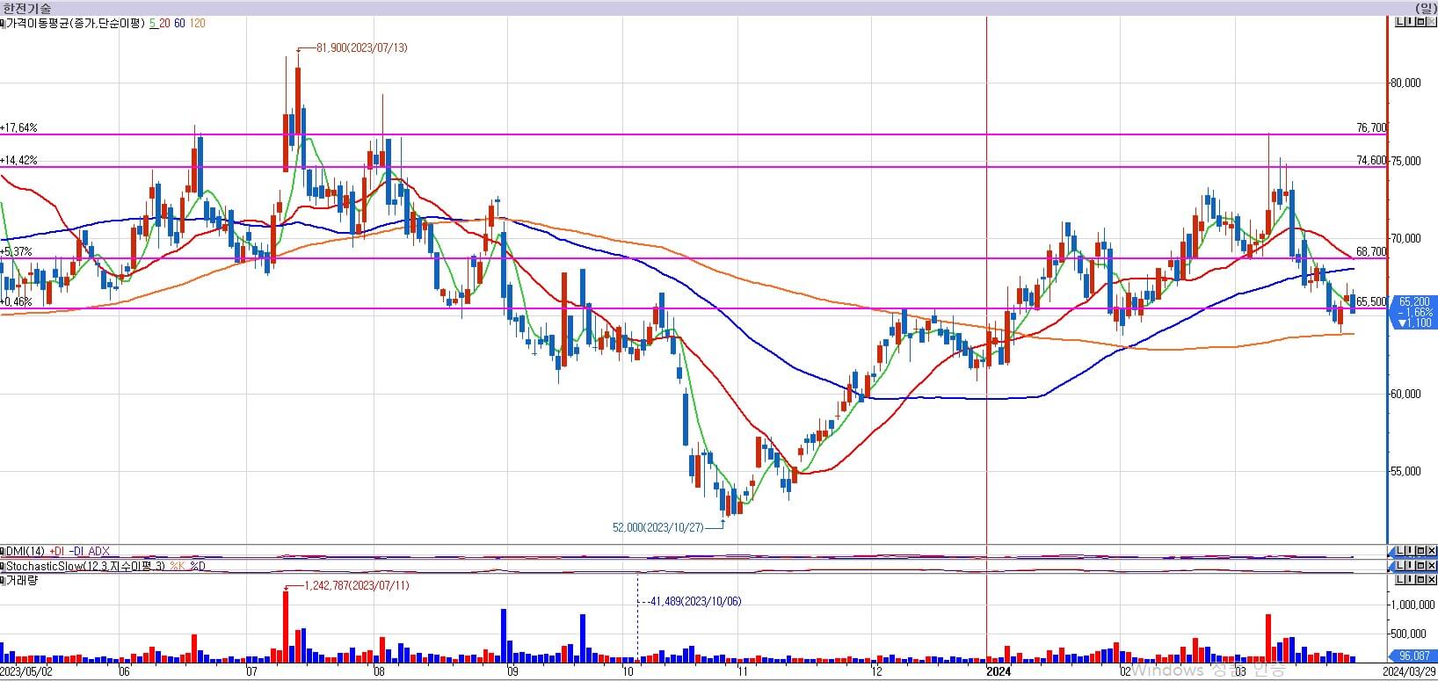Click the %D legend label
1438x681 pixels.
[x=197, y=566]
